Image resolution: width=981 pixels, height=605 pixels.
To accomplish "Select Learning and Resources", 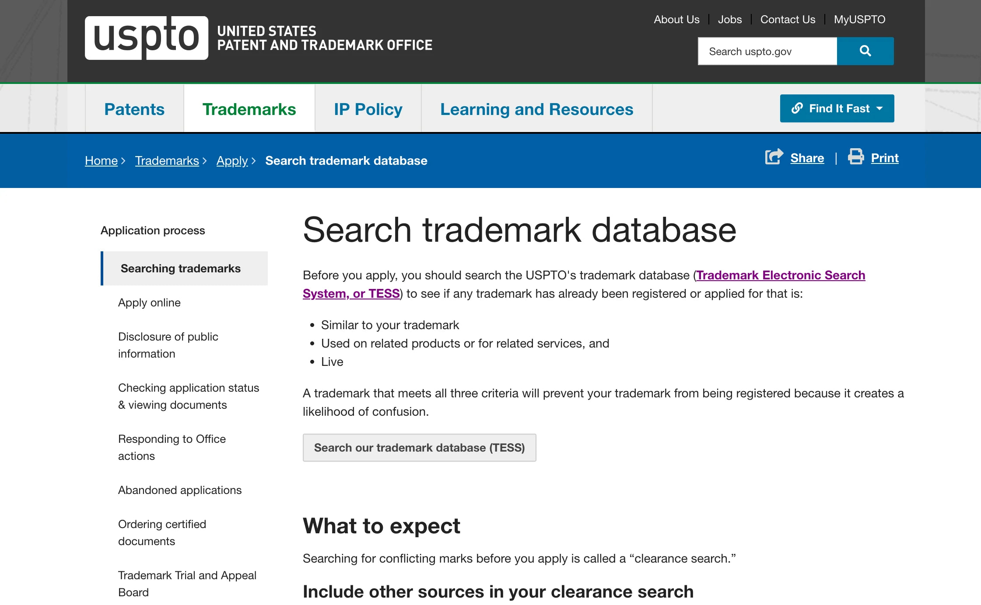I will (x=537, y=109).
